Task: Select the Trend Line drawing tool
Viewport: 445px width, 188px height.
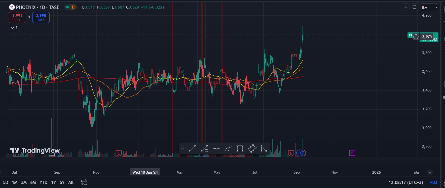Action: [192, 149]
